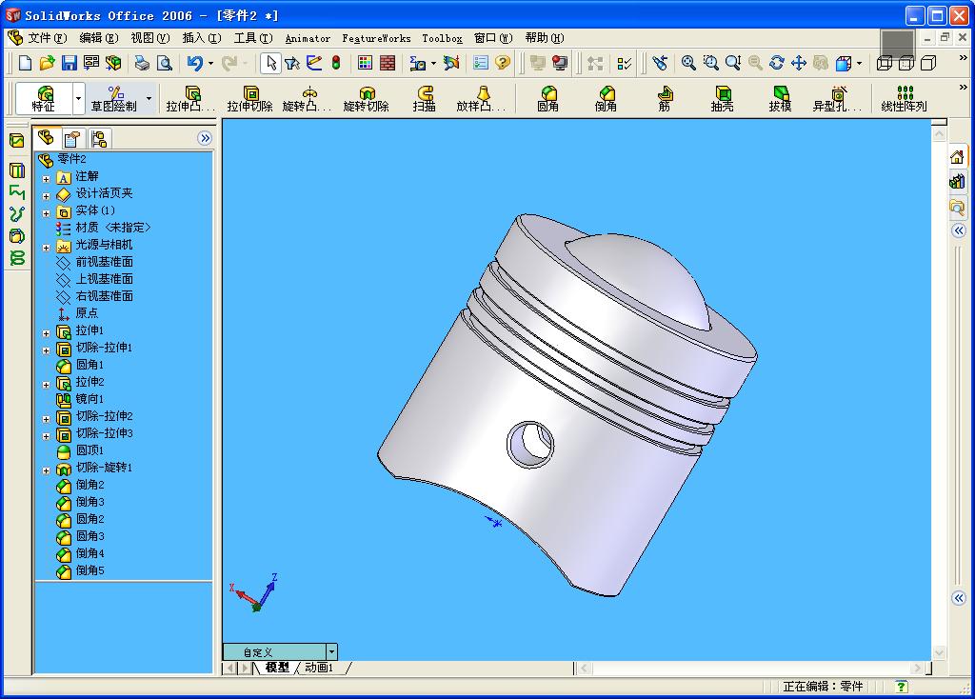
Task: Click the task pane home icon
Action: (x=958, y=157)
